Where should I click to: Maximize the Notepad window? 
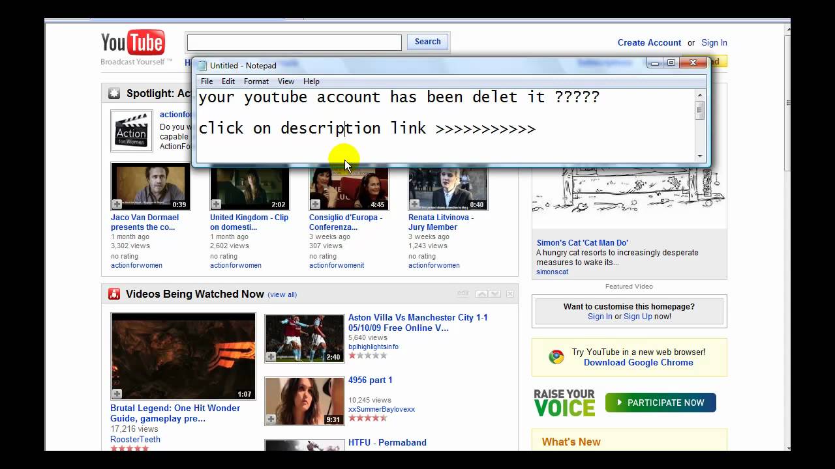(671, 63)
